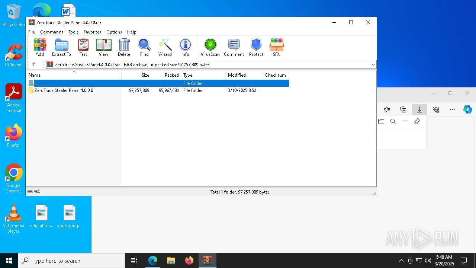Screen dimensions: 476x268
Task: Open Adobe Acrobat desktop shortcut
Action: 14,98
